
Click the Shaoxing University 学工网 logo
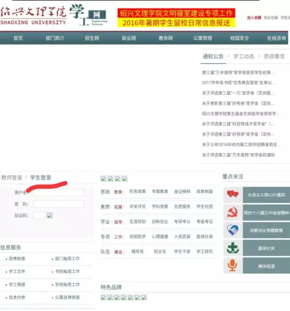pyautogui.click(x=54, y=15)
